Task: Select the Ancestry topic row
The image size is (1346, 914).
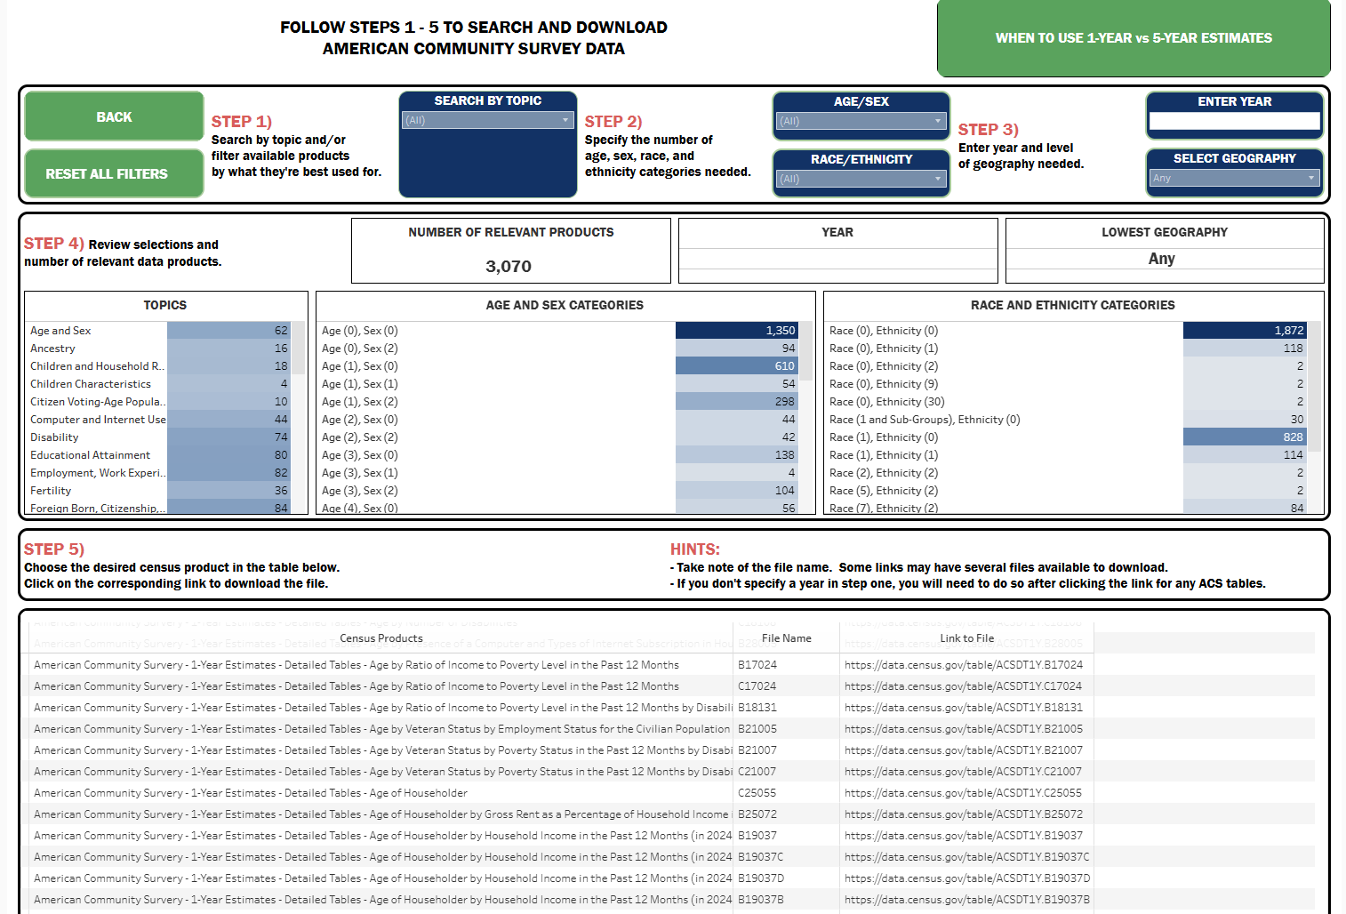Action: 160,349
